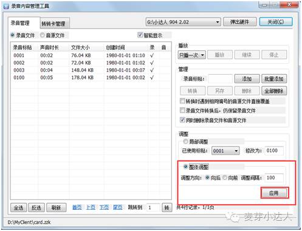Image resolution: width=302 pixels, height=231 pixels.
Task: Click the 共4行记录，1/1页 record count text
Action: [195, 207]
